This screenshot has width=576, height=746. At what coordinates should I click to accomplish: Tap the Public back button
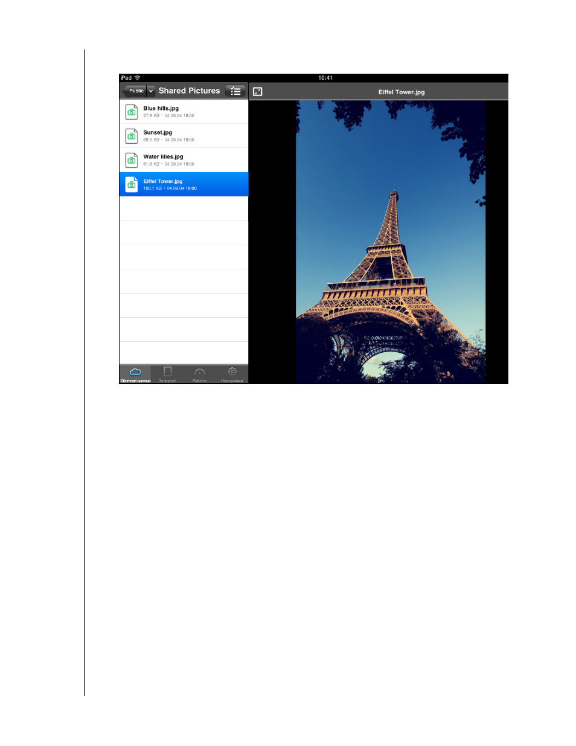(x=135, y=91)
